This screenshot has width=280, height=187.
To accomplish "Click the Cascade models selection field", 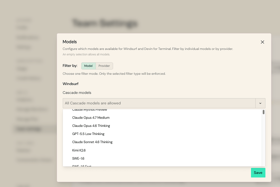I will [159, 103].
